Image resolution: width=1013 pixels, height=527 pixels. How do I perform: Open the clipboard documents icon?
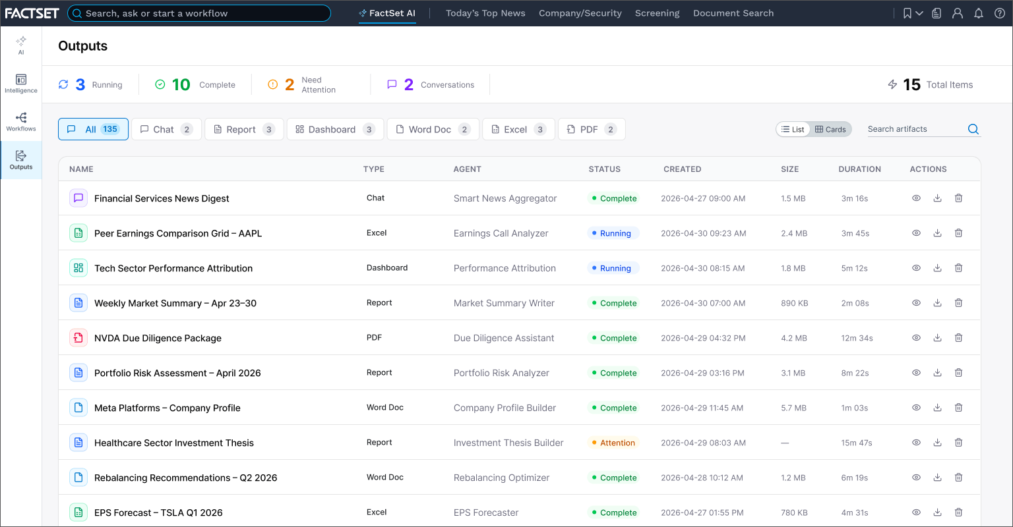[936, 13]
